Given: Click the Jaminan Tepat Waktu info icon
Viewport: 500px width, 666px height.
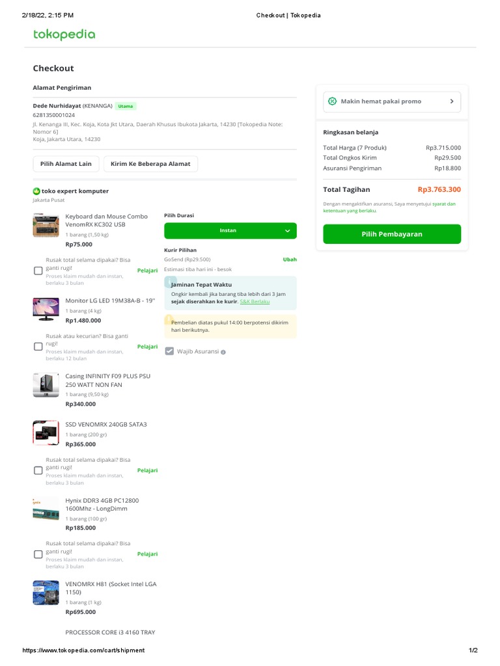Looking at the screenshot, I should (x=170, y=281).
